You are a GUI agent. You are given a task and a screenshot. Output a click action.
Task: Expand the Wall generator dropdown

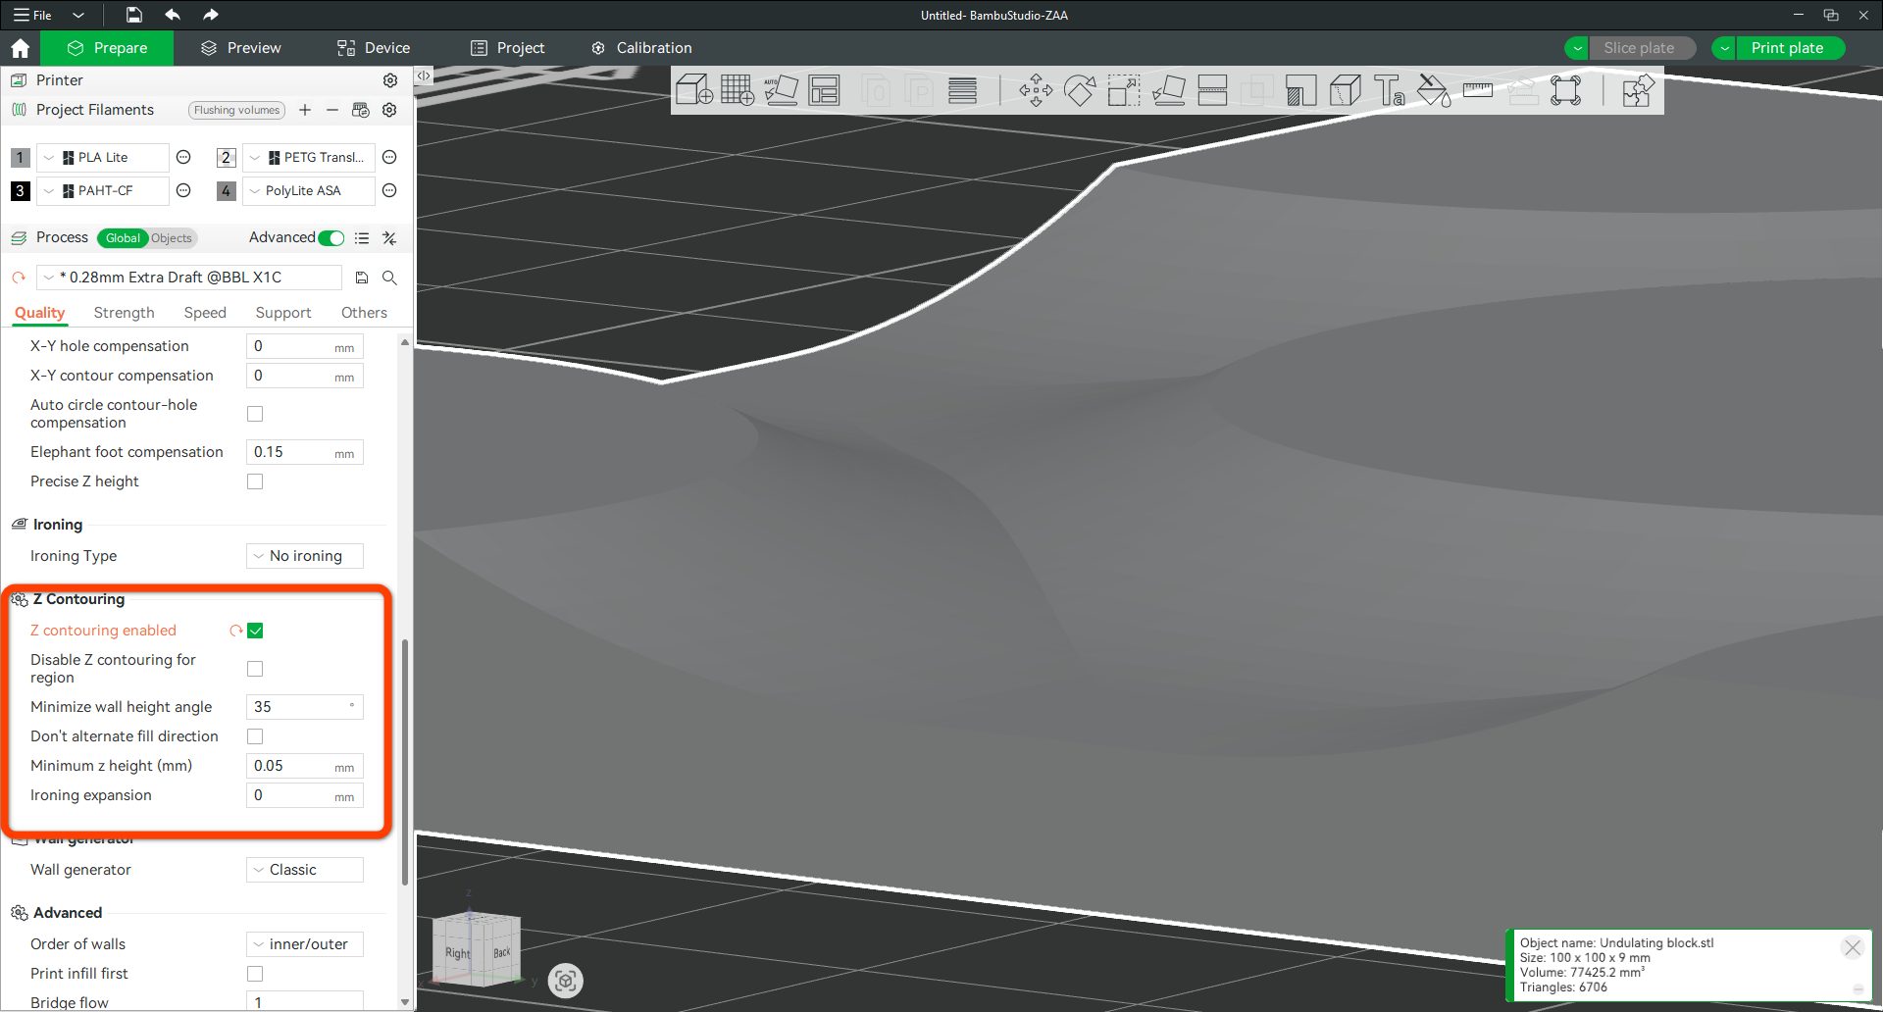(x=304, y=870)
